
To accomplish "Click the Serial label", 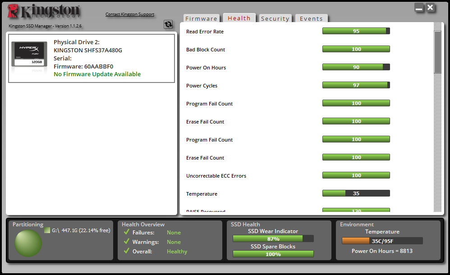I will click(x=63, y=58).
